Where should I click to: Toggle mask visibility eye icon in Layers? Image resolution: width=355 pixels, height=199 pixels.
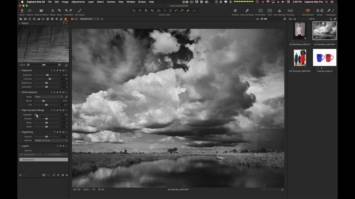click(44, 175)
